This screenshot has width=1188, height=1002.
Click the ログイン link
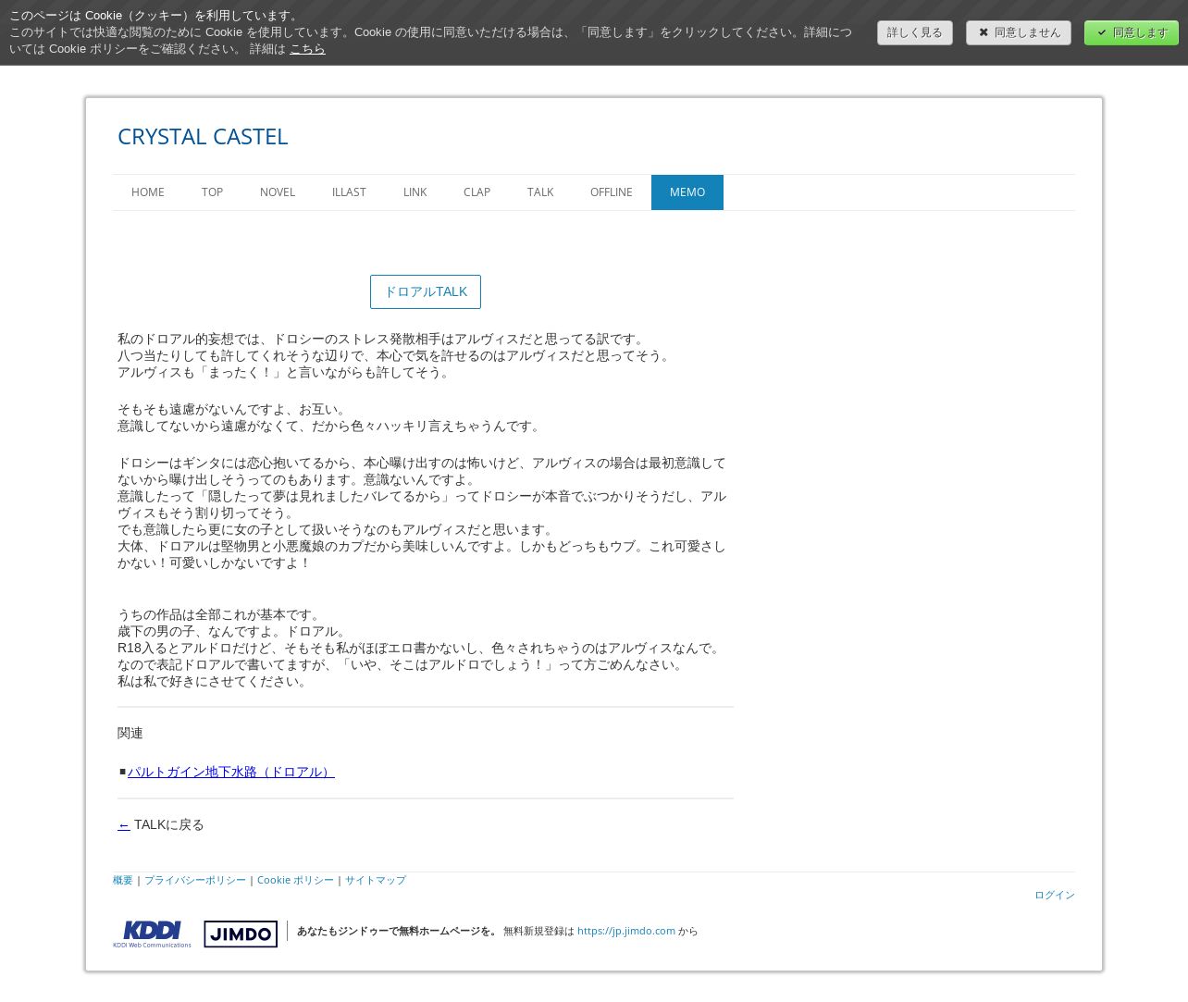[1055, 895]
